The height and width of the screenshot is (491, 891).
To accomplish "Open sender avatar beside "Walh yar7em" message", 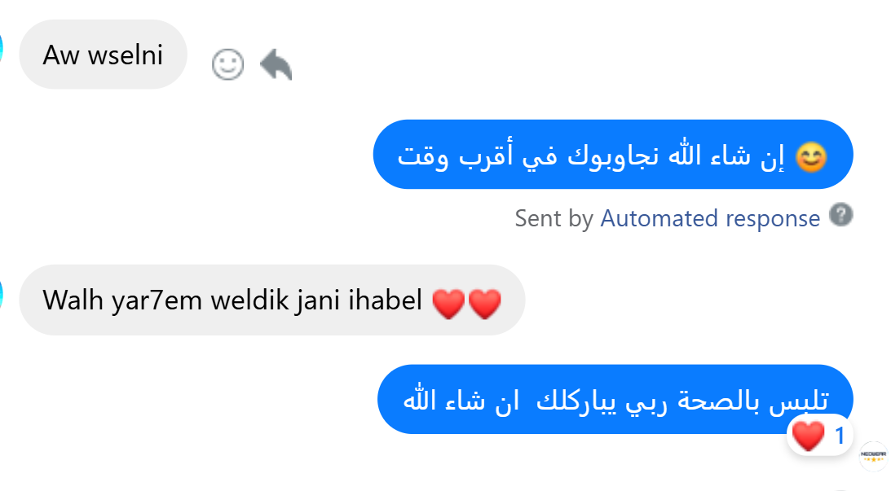I will [2, 294].
